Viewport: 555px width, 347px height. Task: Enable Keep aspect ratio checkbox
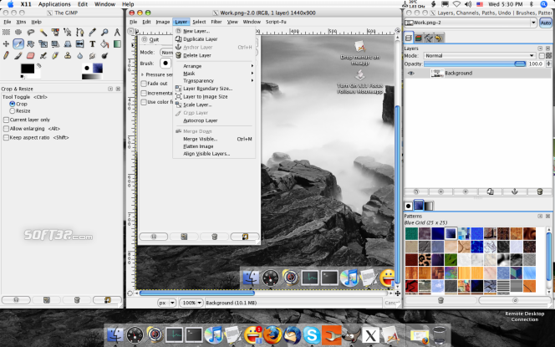tap(7, 138)
